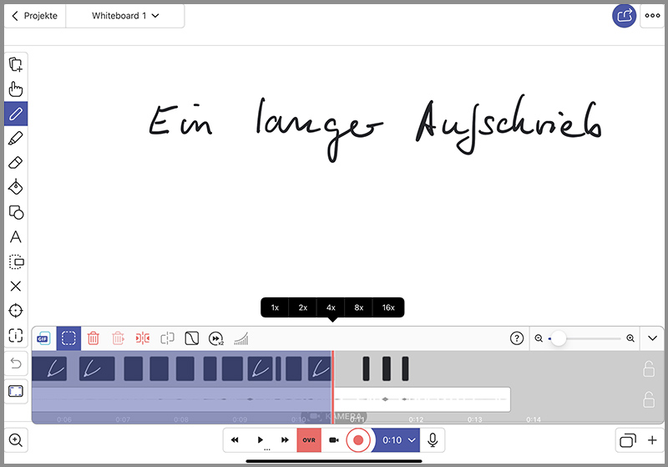Image resolution: width=668 pixels, height=467 pixels.
Task: Select the add page copy tool
Action: 16,64
